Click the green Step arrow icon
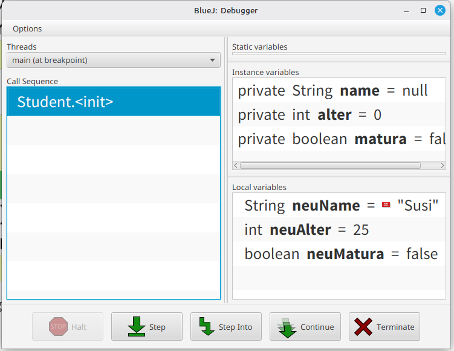The width and height of the screenshot is (454, 351). click(x=136, y=327)
